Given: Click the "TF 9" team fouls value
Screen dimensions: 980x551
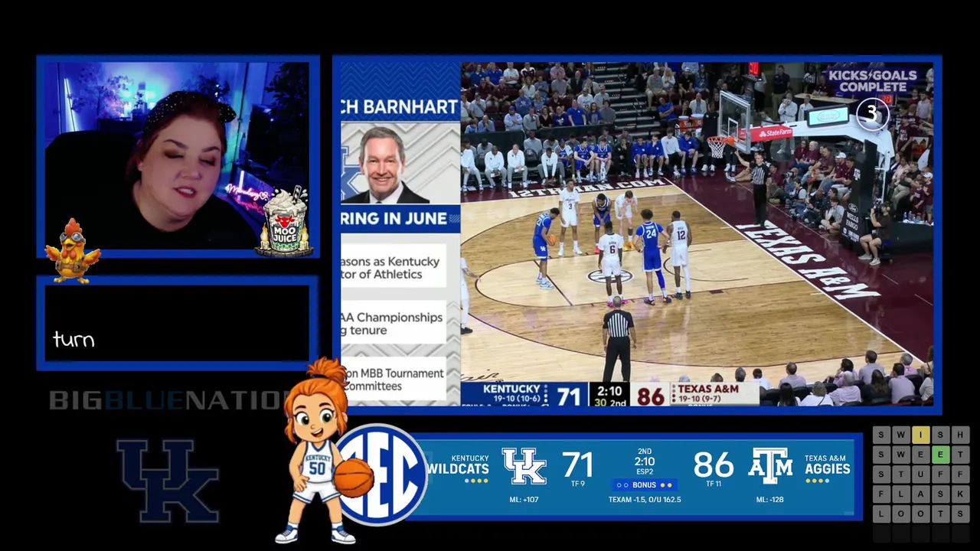Looking at the screenshot, I should [577, 484].
